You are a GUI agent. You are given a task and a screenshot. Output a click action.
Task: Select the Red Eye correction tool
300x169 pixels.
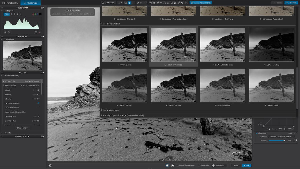[x=182, y=3]
